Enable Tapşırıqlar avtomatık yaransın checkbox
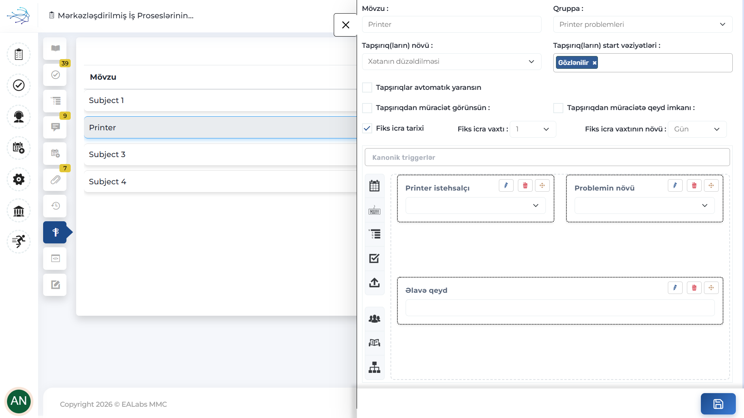 367,87
